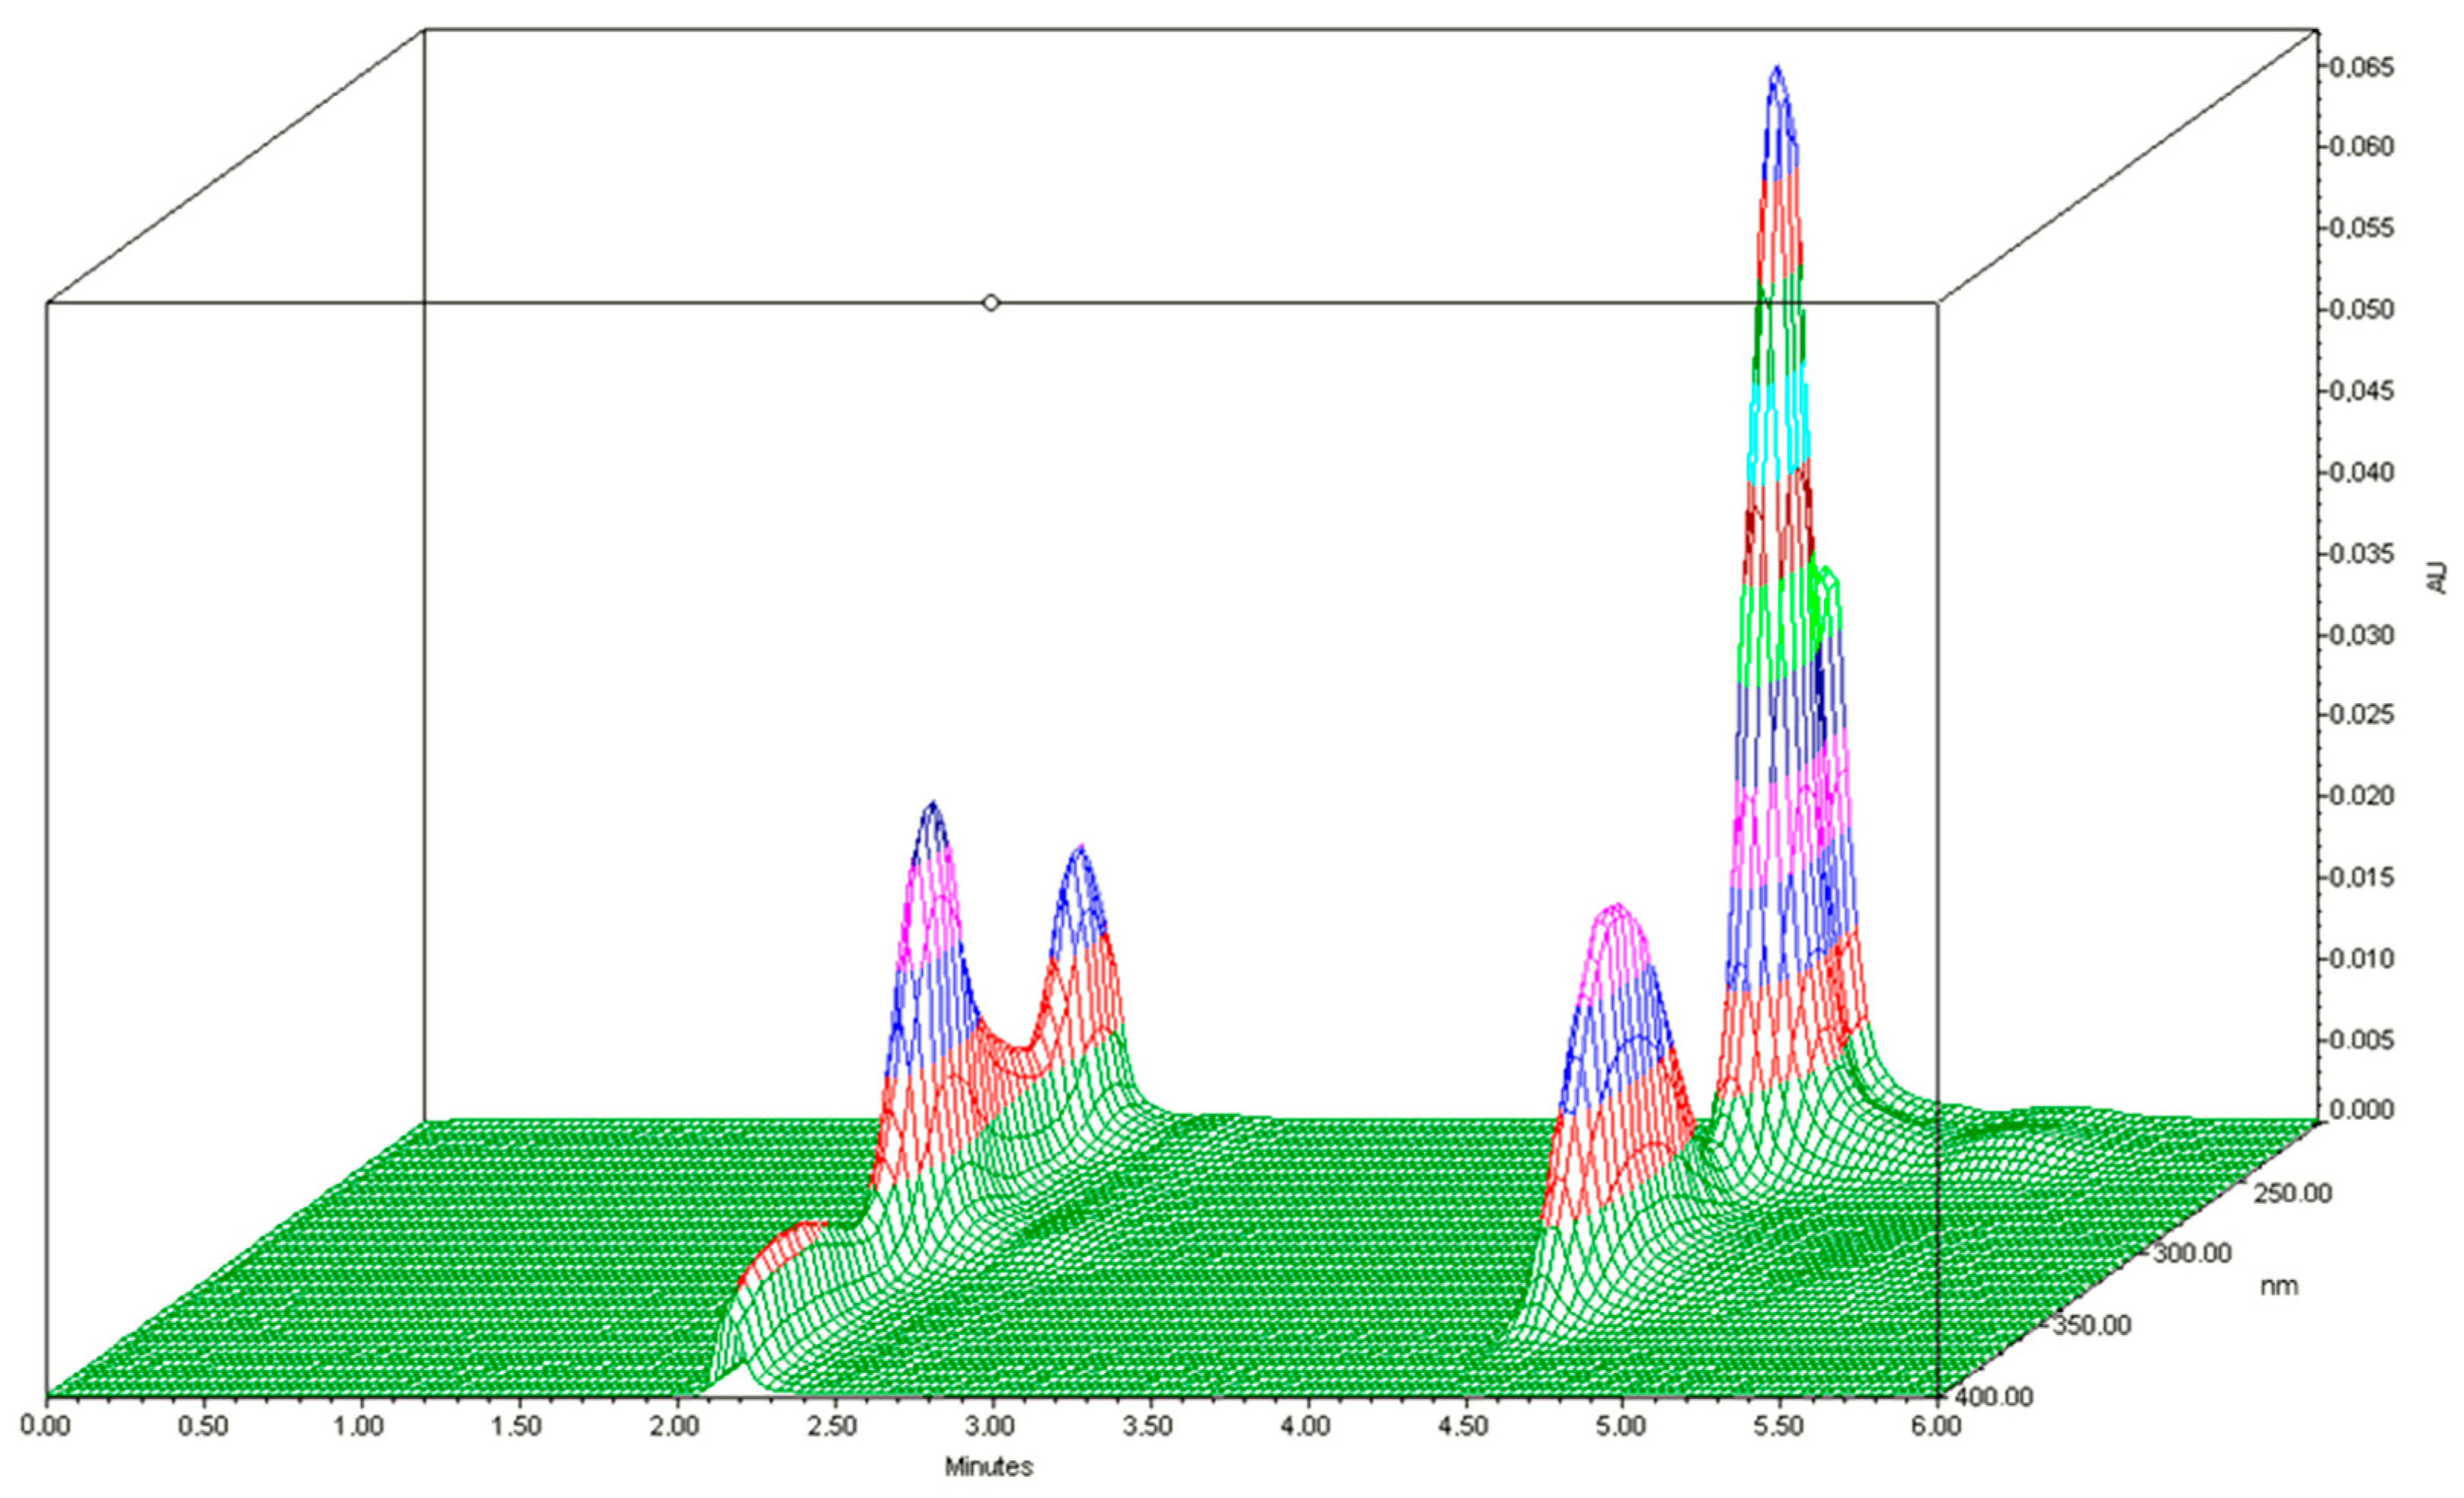
Task: Click the 4.50 minutes tick label
Action: point(1465,1425)
